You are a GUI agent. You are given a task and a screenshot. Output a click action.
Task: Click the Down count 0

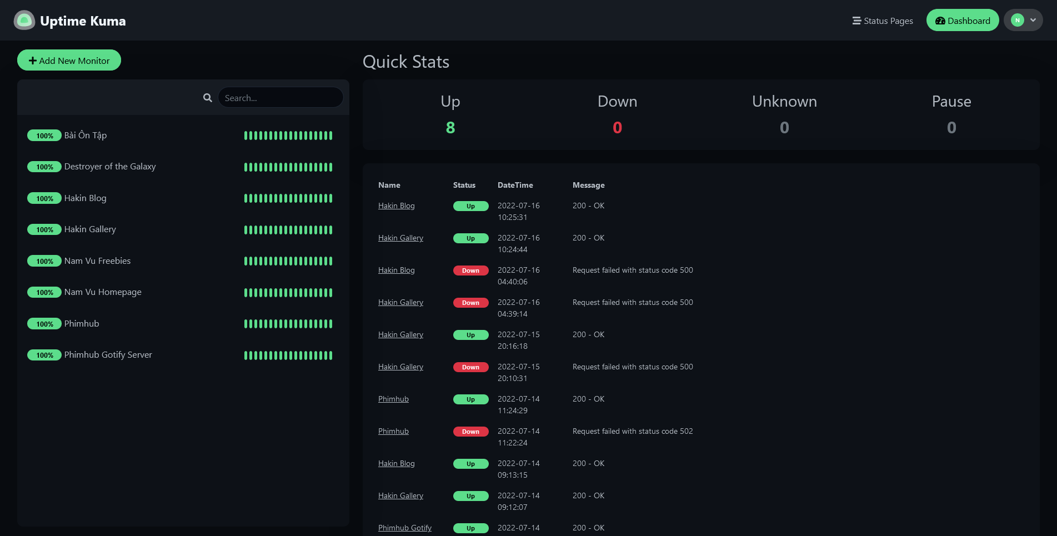618,128
